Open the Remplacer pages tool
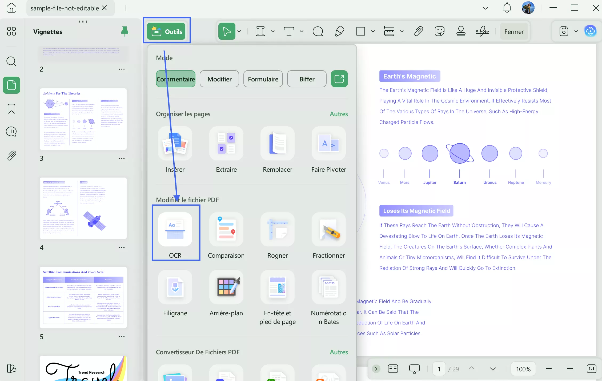Image resolution: width=602 pixels, height=381 pixels. tap(277, 150)
